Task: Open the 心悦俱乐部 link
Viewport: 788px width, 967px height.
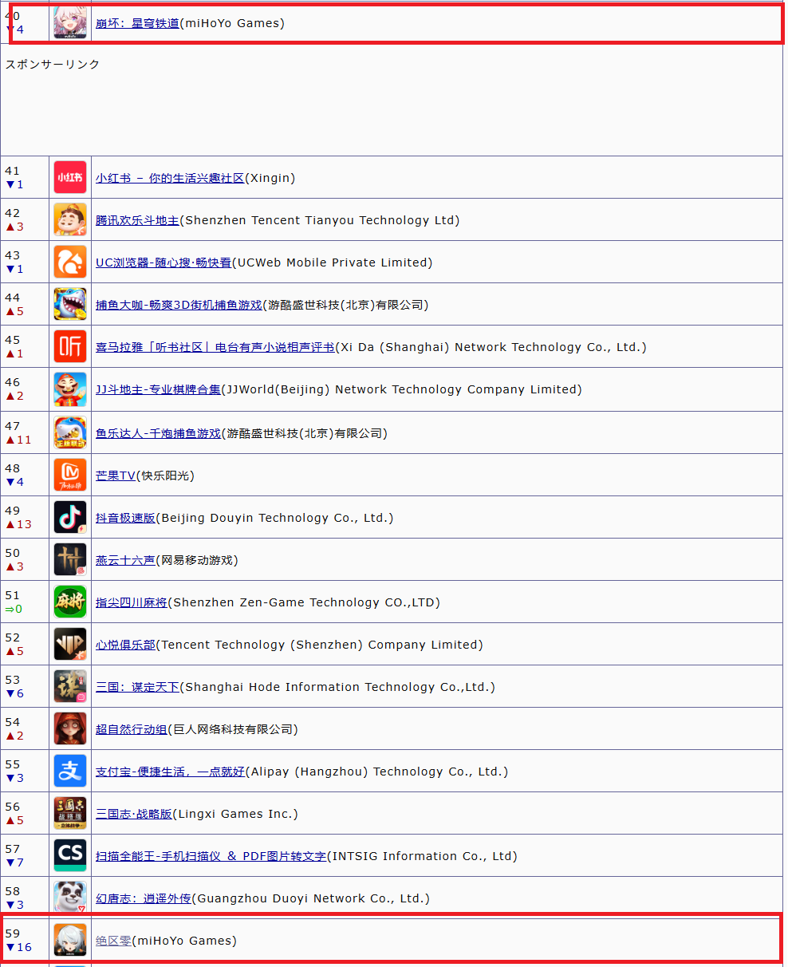Action: tap(125, 645)
